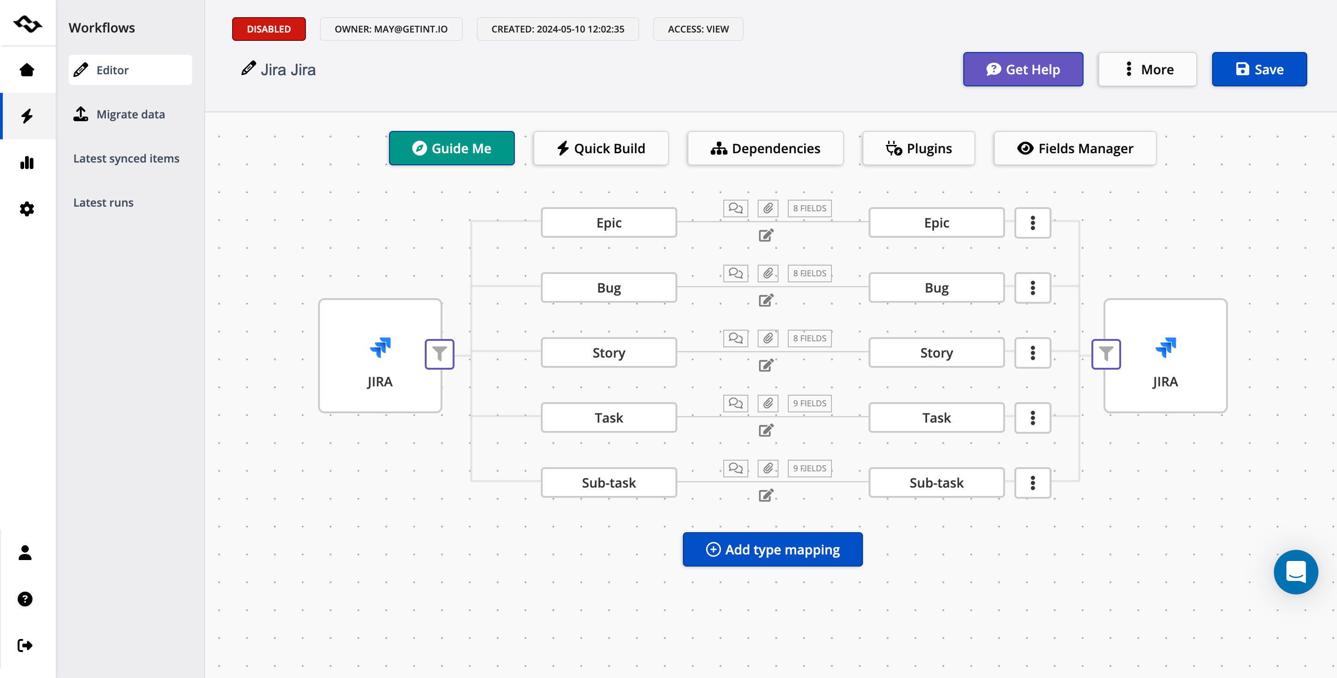The width and height of the screenshot is (1337, 678).
Task: Toggle comments sync for Sub-task mapping
Action: click(735, 468)
